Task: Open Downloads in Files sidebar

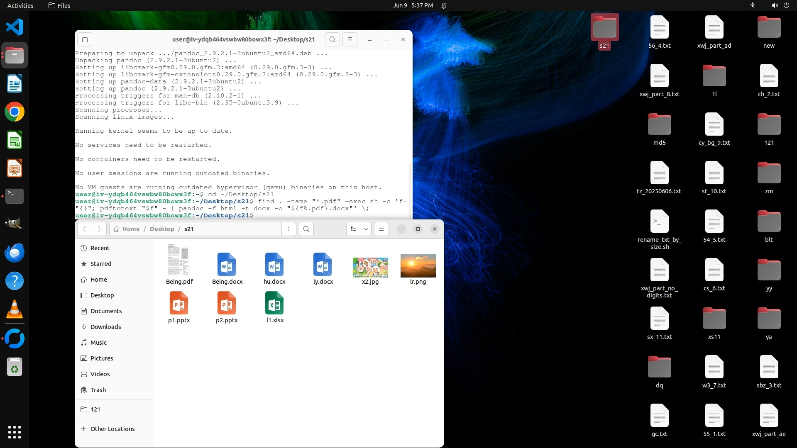Action: pyautogui.click(x=105, y=327)
